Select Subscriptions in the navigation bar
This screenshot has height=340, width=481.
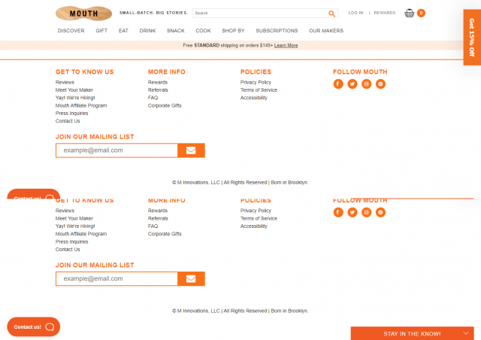(277, 31)
